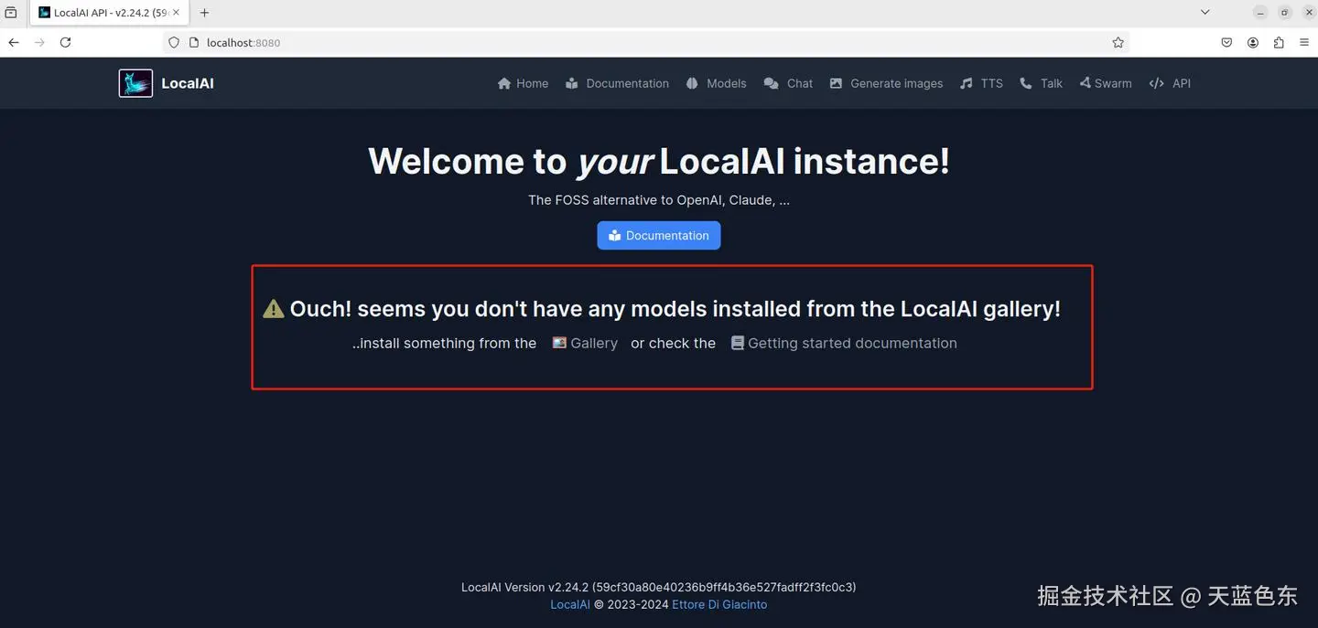Open the Pocket save icon
1318x628 pixels.
[x=1226, y=42]
